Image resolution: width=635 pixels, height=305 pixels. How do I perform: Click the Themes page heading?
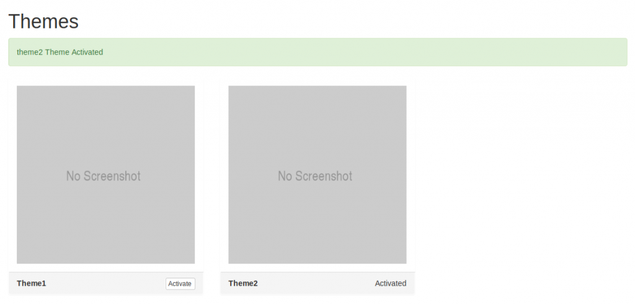(43, 22)
